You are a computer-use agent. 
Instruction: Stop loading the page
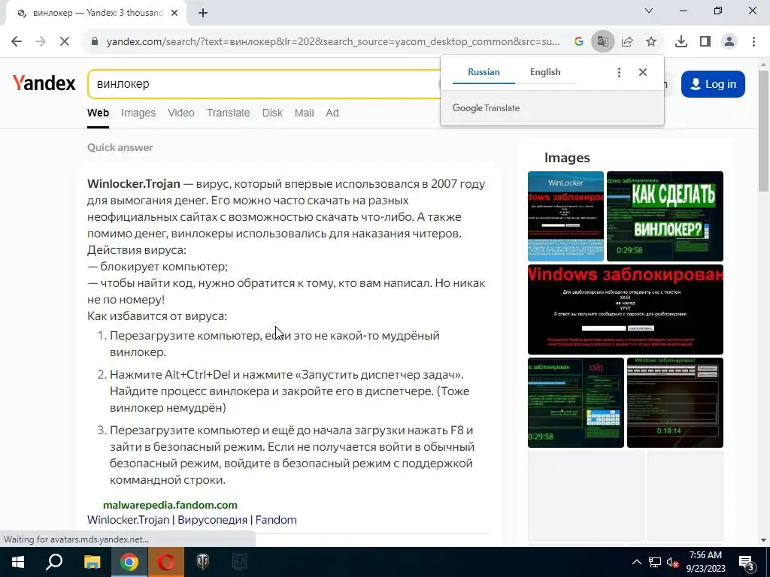pos(65,42)
